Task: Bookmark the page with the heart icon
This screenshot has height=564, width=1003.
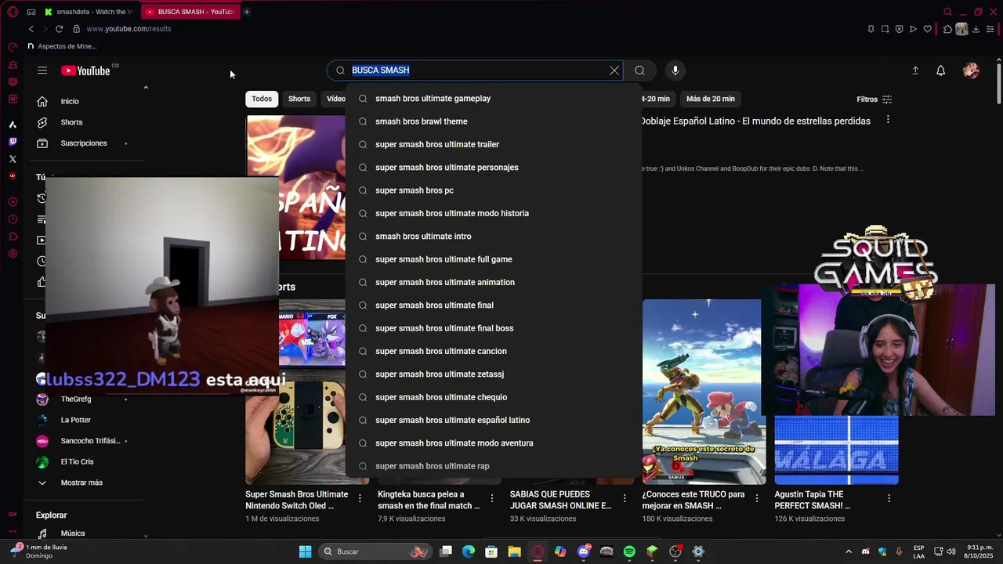Action: (x=928, y=29)
